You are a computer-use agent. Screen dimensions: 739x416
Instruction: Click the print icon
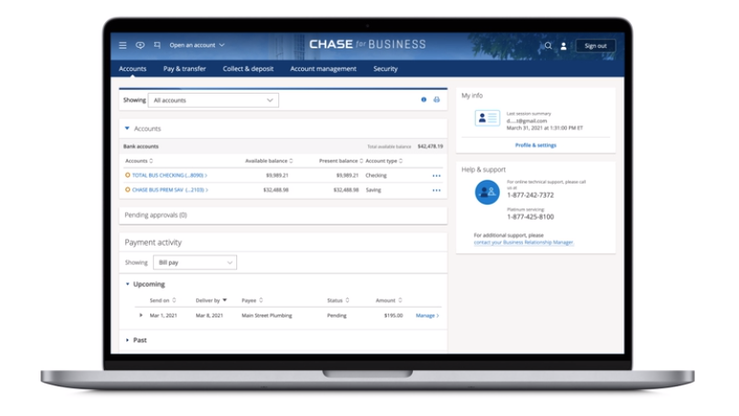pyautogui.click(x=437, y=99)
